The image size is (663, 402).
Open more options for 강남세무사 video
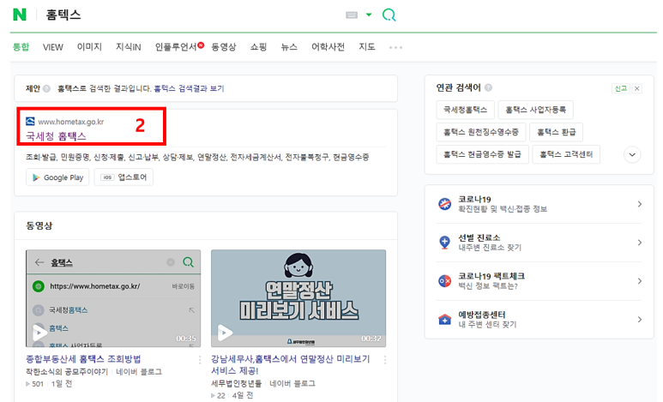tap(385, 360)
